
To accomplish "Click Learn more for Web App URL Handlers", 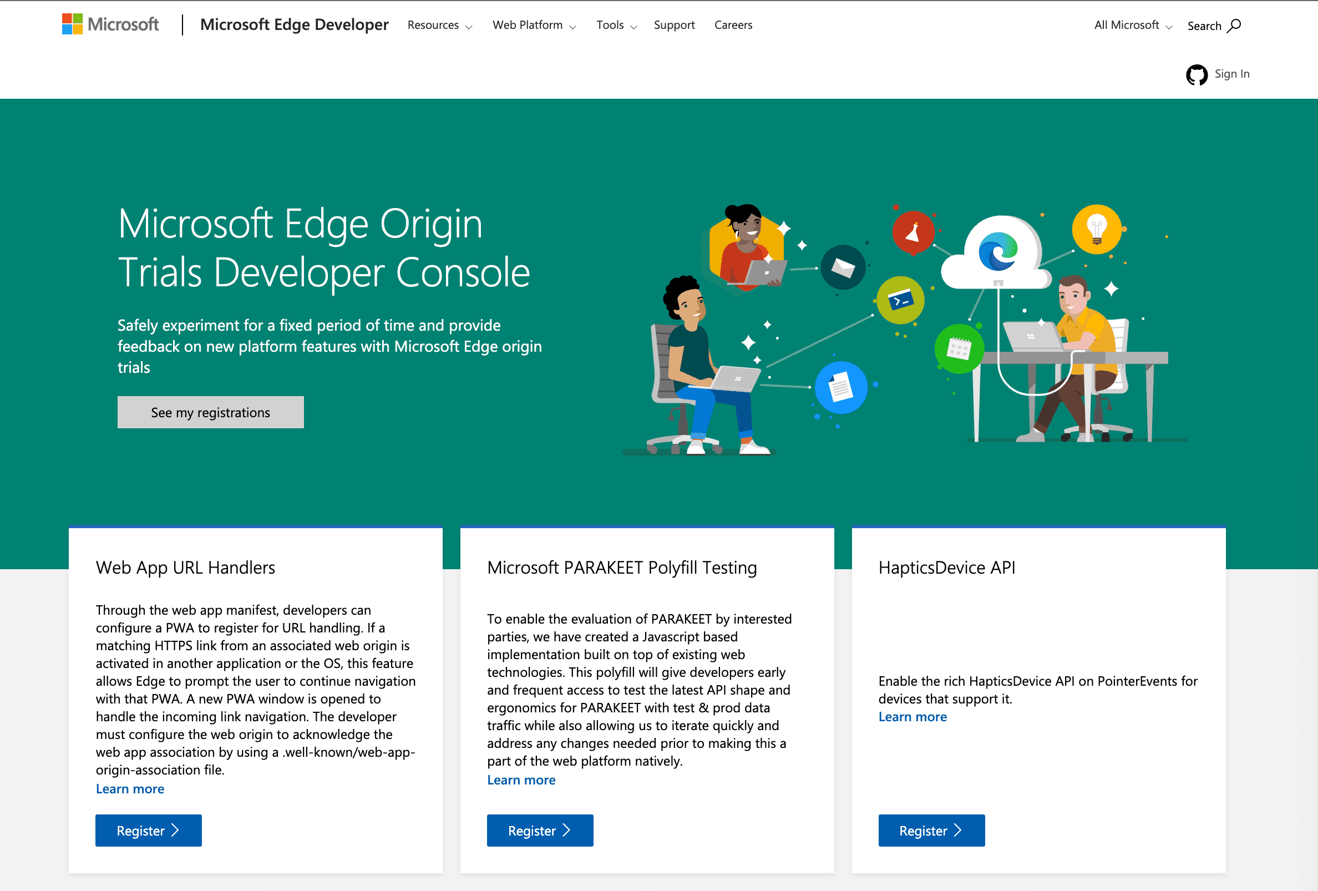I will [129, 788].
